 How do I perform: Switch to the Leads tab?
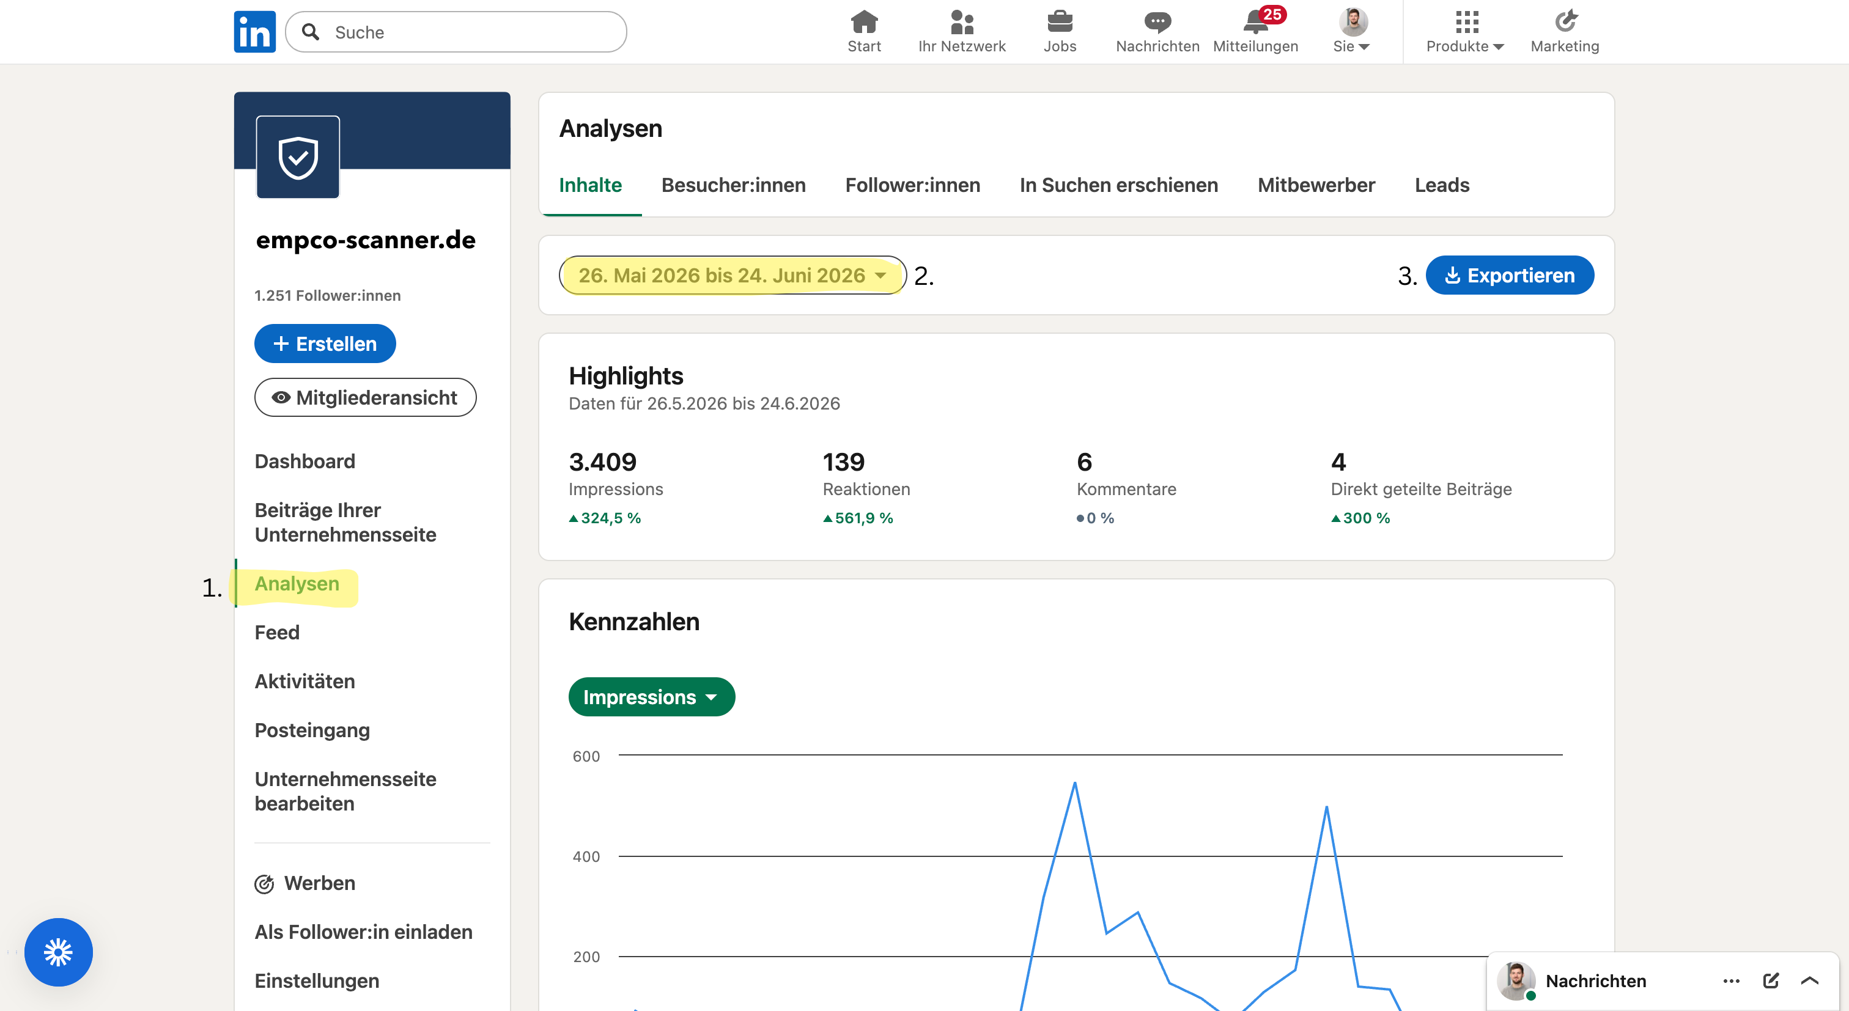(x=1441, y=185)
